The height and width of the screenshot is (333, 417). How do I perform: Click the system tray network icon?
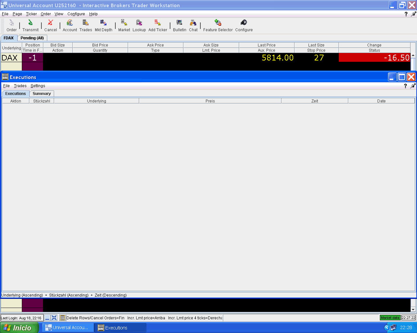394,327
